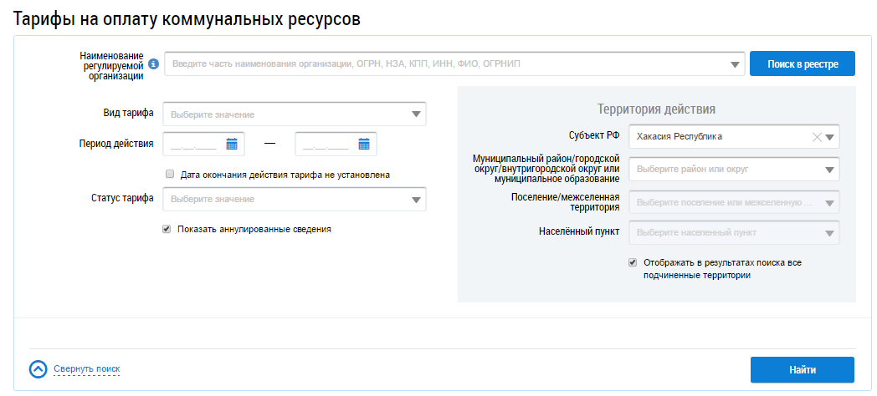Enable 'Дата окончания действия тарифа не установлена' checkbox
The image size is (877, 396).
pos(169,175)
